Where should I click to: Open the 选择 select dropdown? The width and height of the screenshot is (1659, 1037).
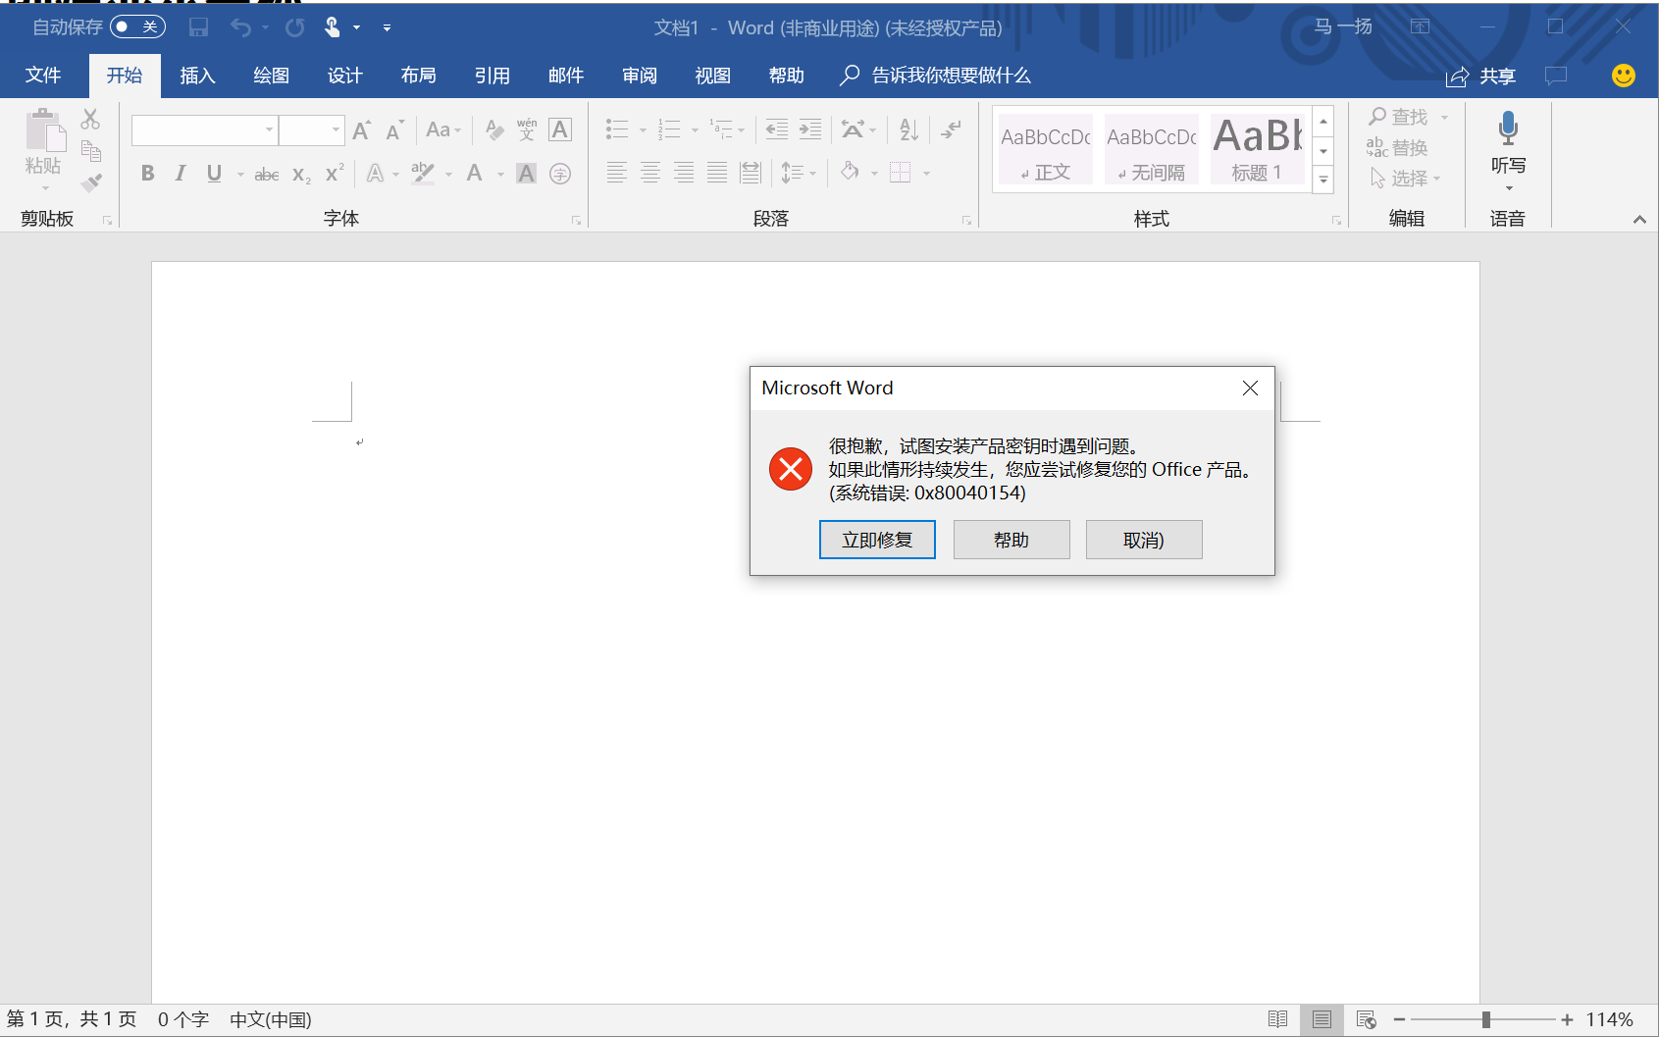click(1405, 179)
